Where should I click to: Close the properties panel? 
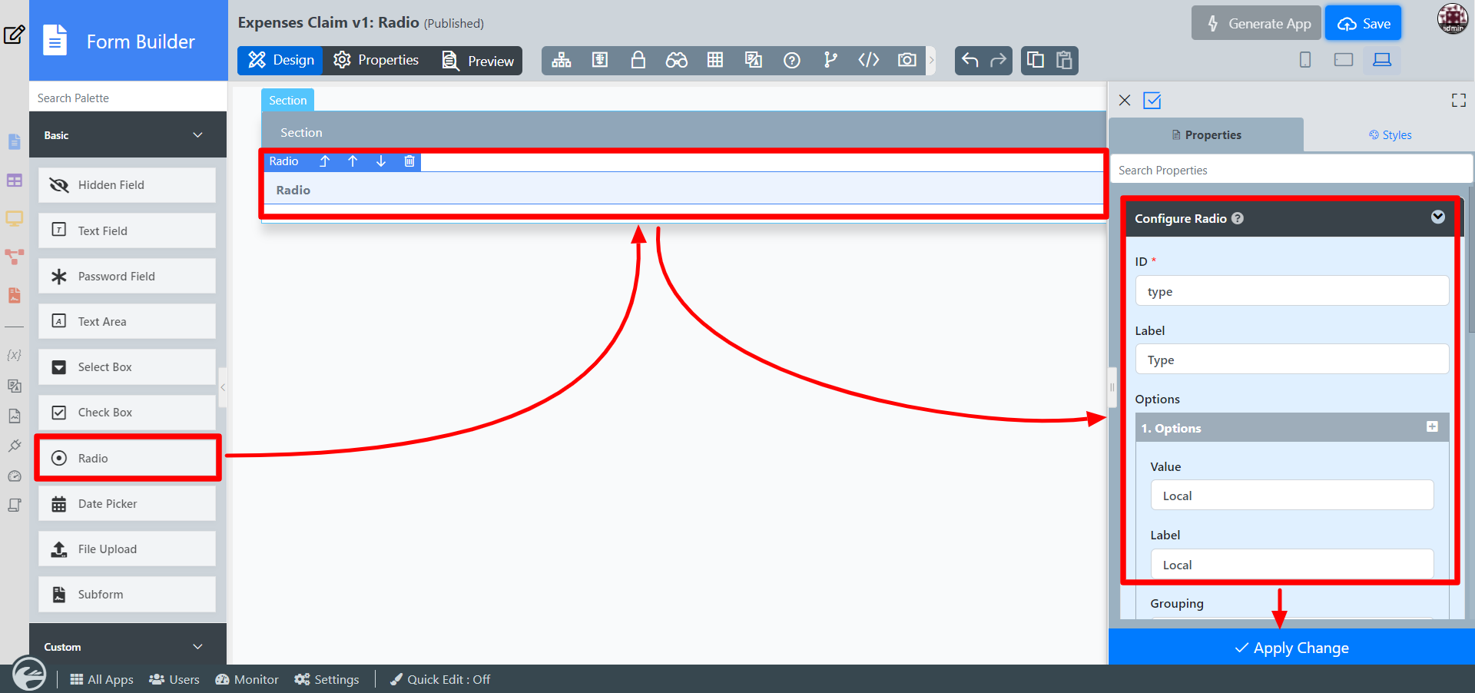(1125, 101)
